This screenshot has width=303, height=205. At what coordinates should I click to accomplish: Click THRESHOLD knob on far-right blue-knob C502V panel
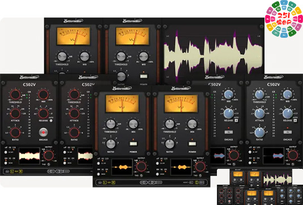coord(259,94)
